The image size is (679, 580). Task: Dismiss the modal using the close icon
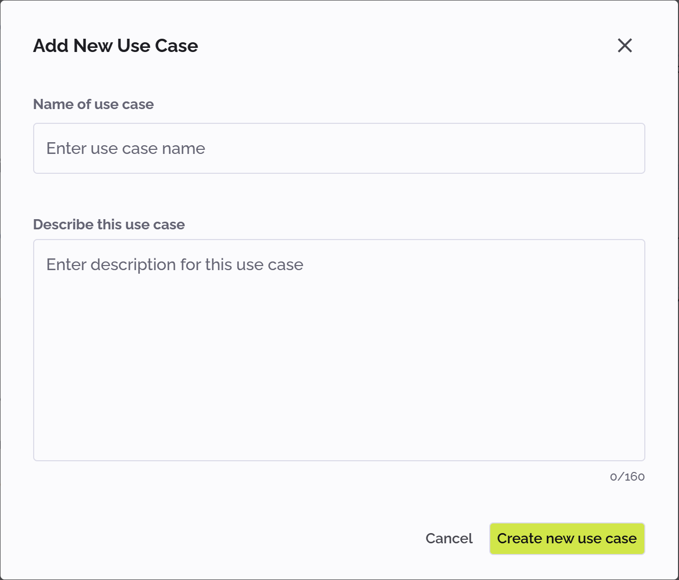(624, 45)
